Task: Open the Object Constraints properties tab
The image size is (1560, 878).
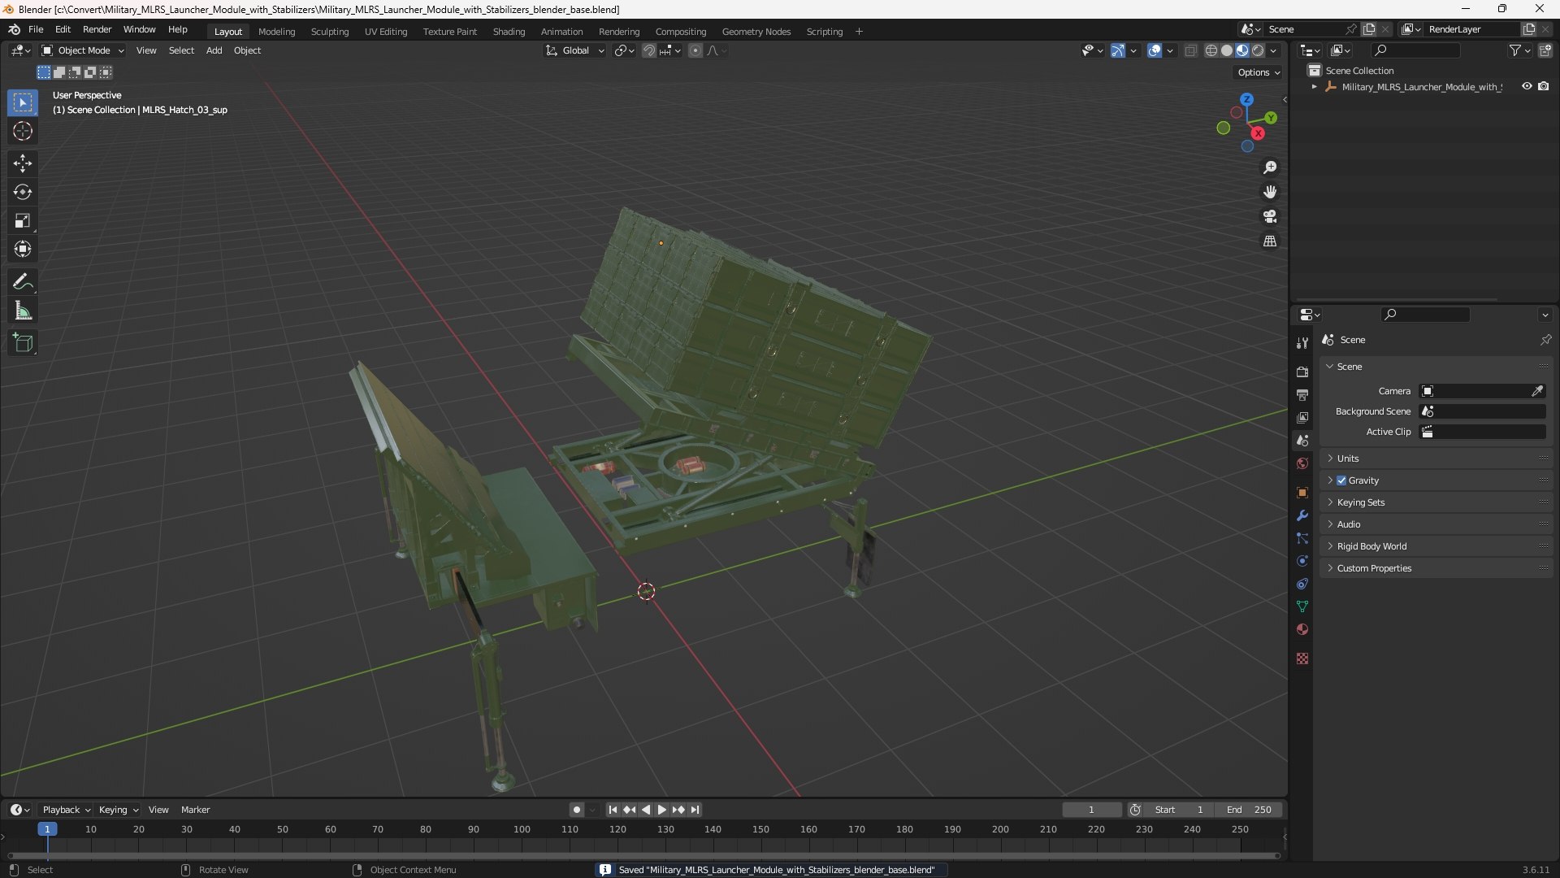Action: [x=1302, y=584]
